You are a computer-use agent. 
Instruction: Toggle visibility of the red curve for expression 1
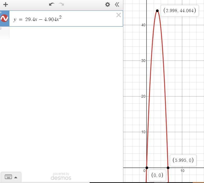coord(4,18)
